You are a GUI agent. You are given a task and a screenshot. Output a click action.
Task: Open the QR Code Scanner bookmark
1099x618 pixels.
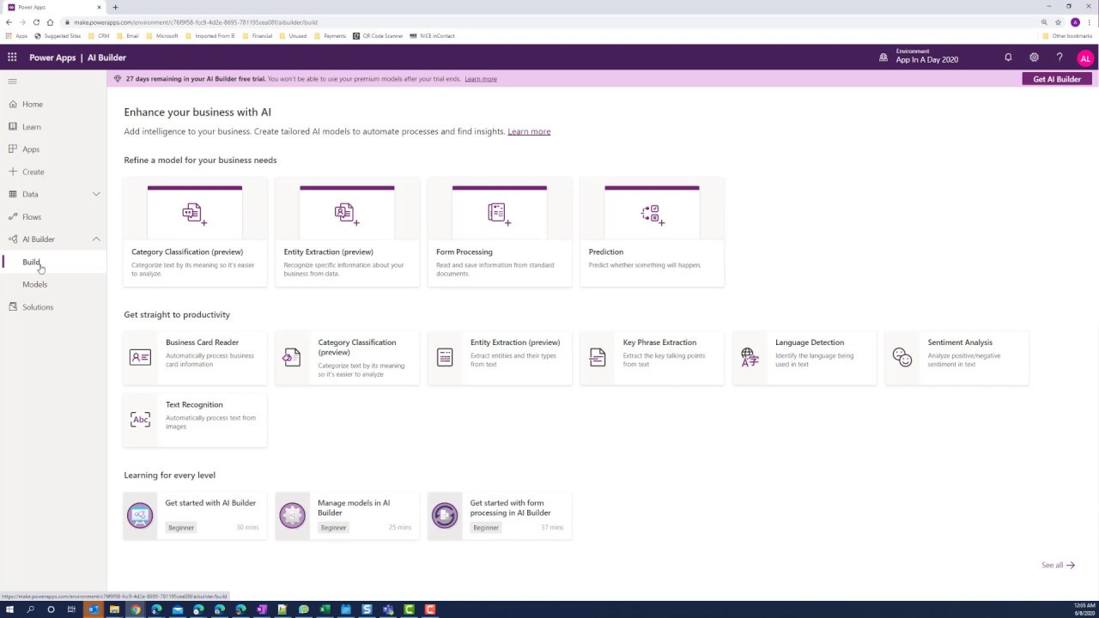pos(378,36)
